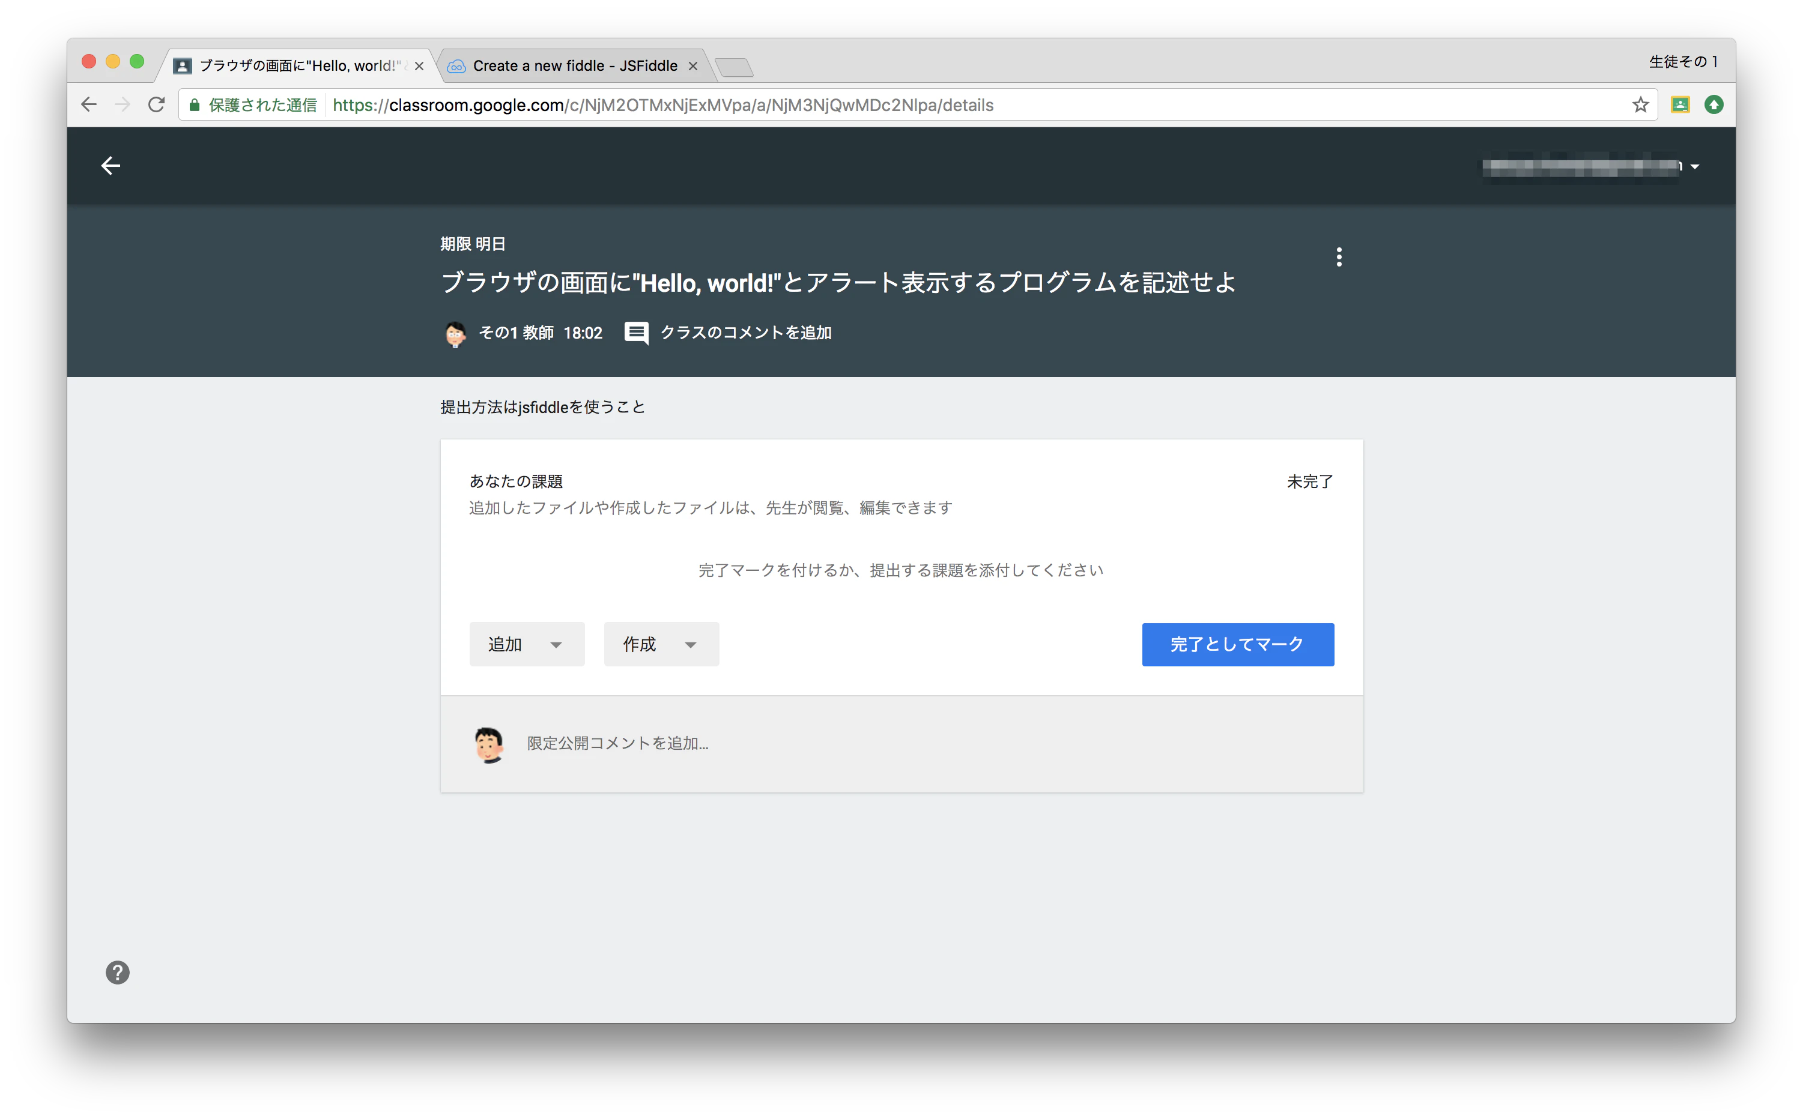Open the three-dot assignment options menu
1803x1119 pixels.
(x=1339, y=257)
